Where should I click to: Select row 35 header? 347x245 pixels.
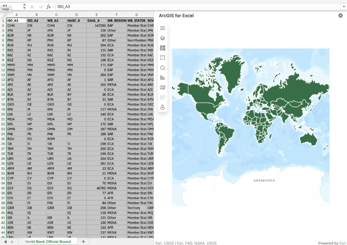[x=3, y=188]
